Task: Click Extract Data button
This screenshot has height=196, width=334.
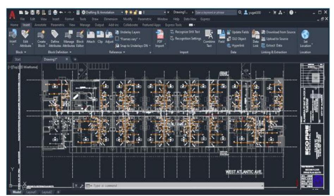Action: [x=272, y=45]
